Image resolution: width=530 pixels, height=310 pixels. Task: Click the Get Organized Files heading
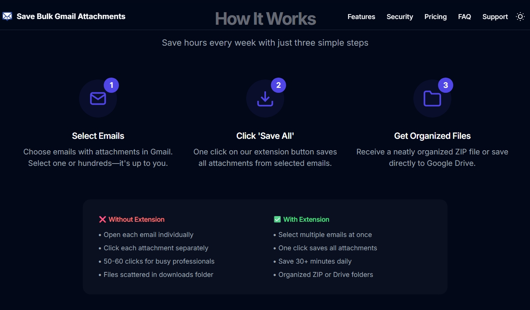coord(432,135)
